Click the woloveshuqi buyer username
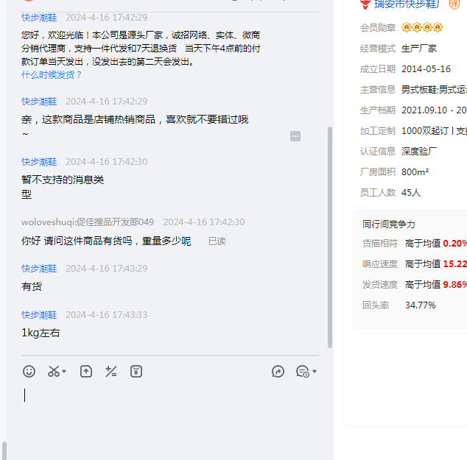467x460 pixels. [88, 222]
